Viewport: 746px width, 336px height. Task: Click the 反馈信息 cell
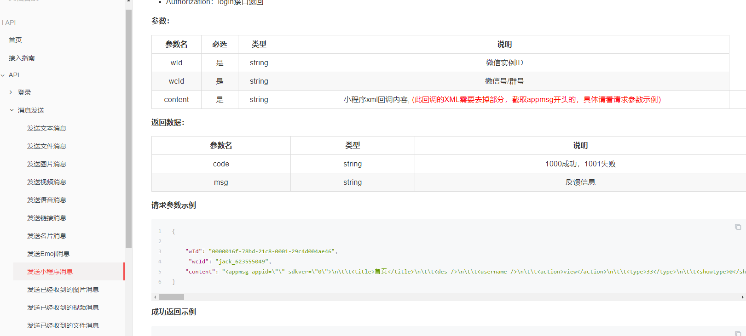[580, 182]
